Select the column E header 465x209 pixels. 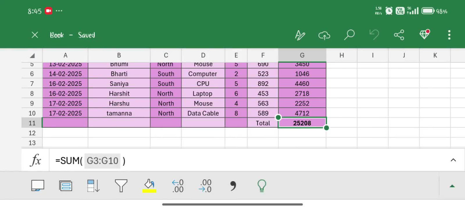pyautogui.click(x=236, y=55)
